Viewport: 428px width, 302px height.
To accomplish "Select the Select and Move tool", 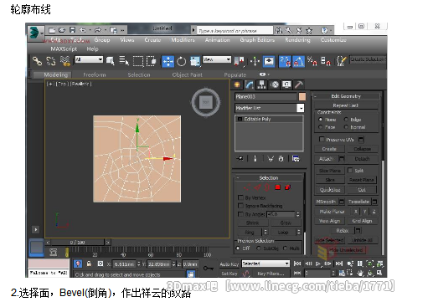I will coord(168,61).
